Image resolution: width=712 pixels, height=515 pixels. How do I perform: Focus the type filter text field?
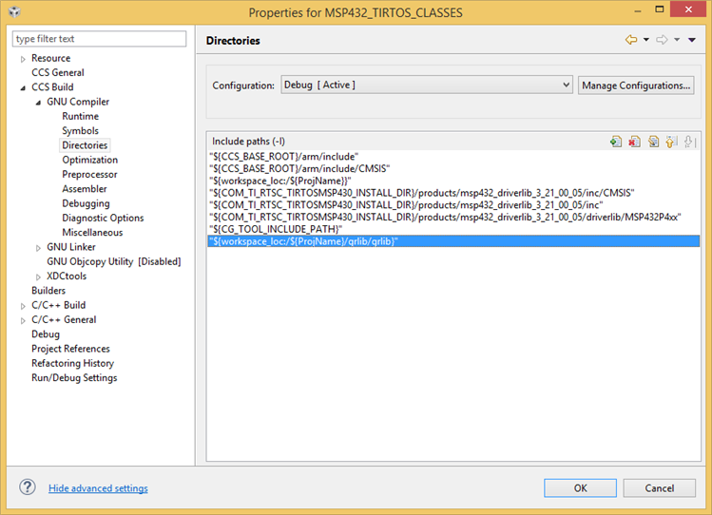click(99, 39)
